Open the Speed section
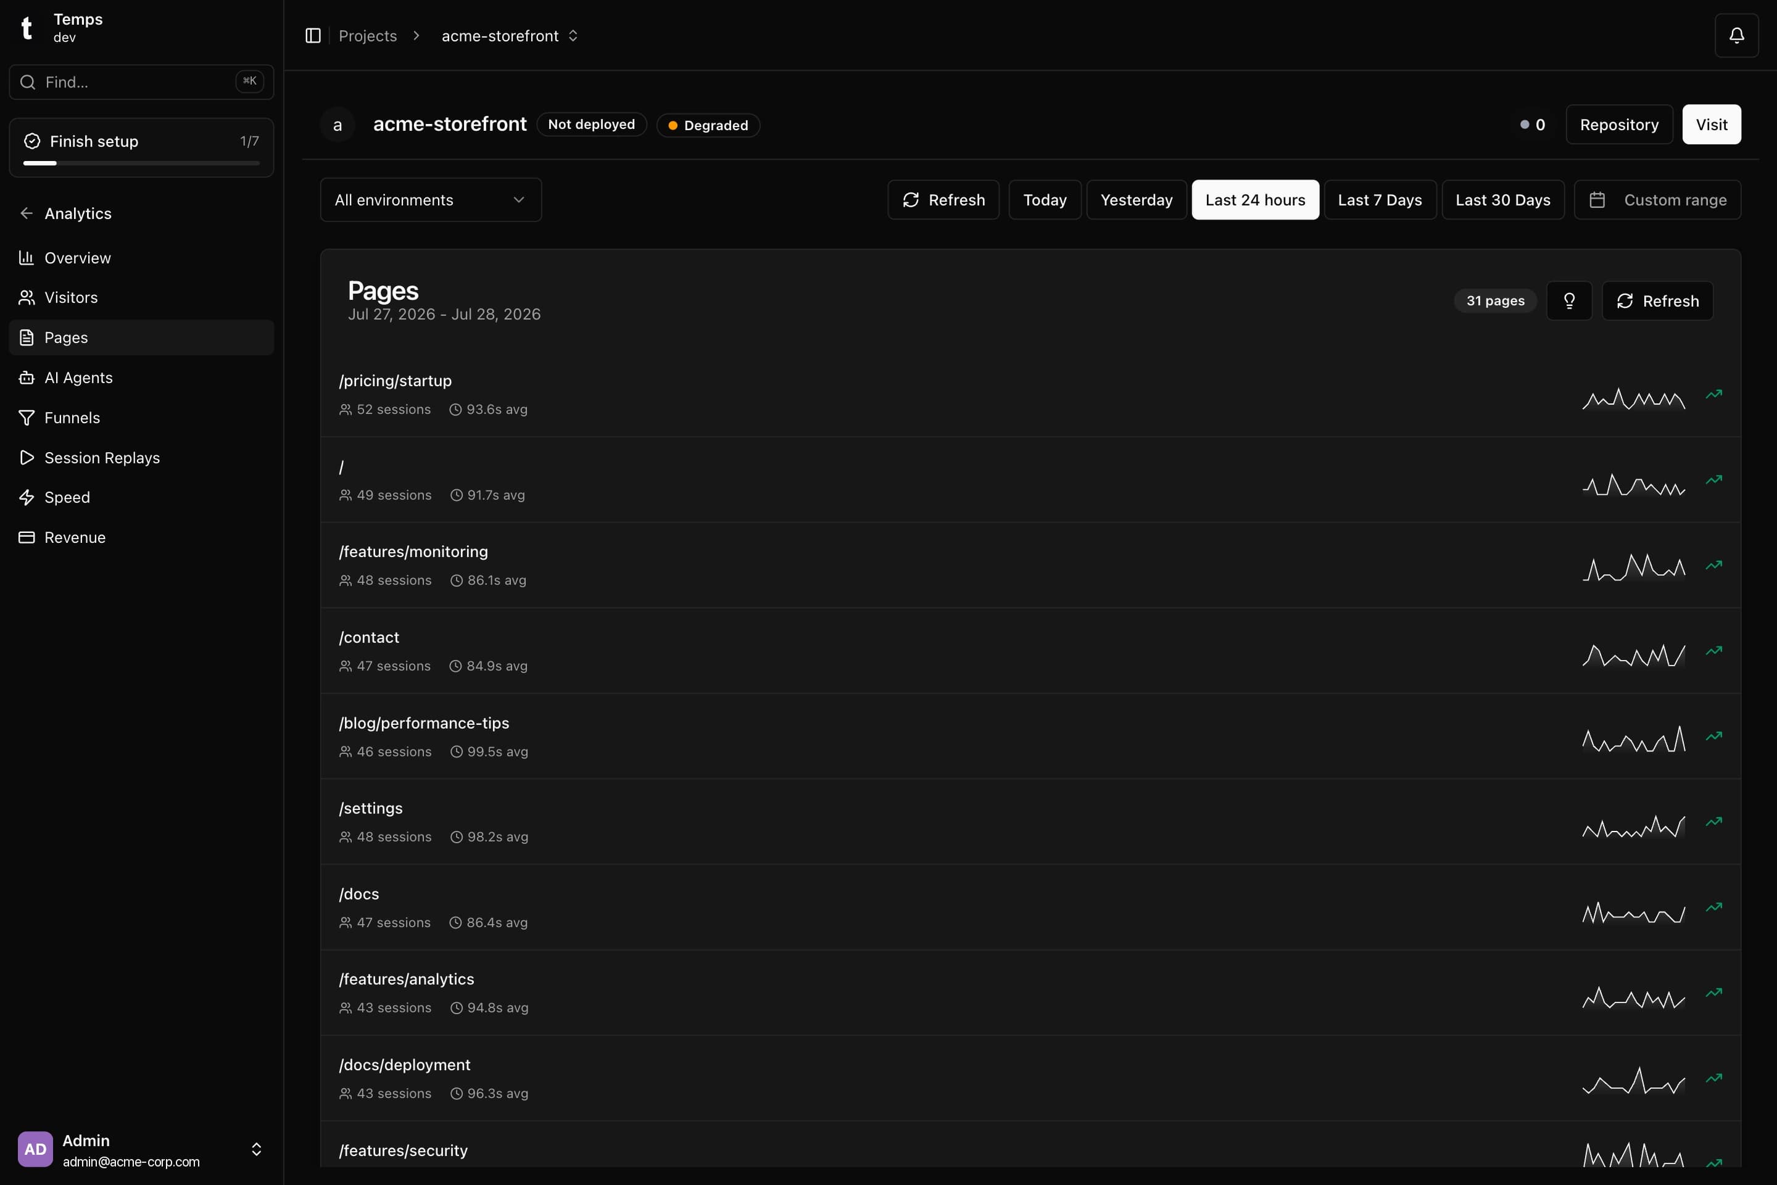This screenshot has height=1185, width=1777. 141,497
